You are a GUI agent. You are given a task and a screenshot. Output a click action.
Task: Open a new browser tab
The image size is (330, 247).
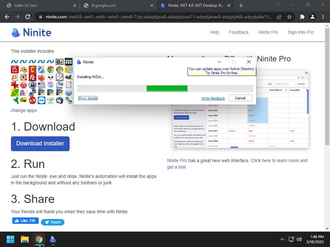click(x=241, y=5)
